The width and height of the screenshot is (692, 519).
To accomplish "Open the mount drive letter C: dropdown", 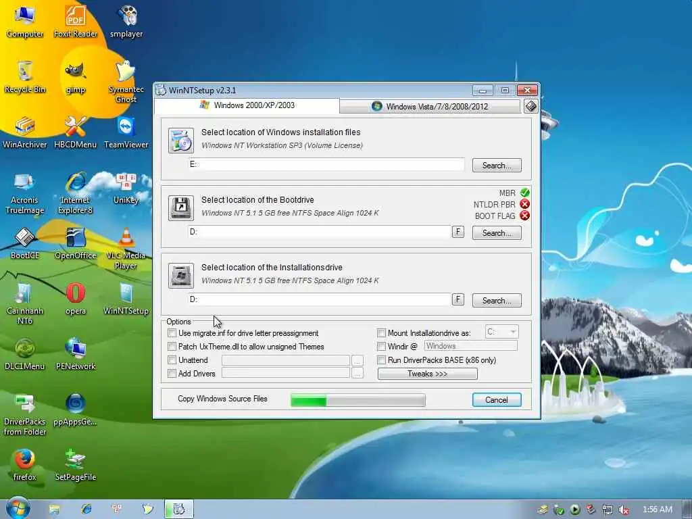I will pos(502,332).
